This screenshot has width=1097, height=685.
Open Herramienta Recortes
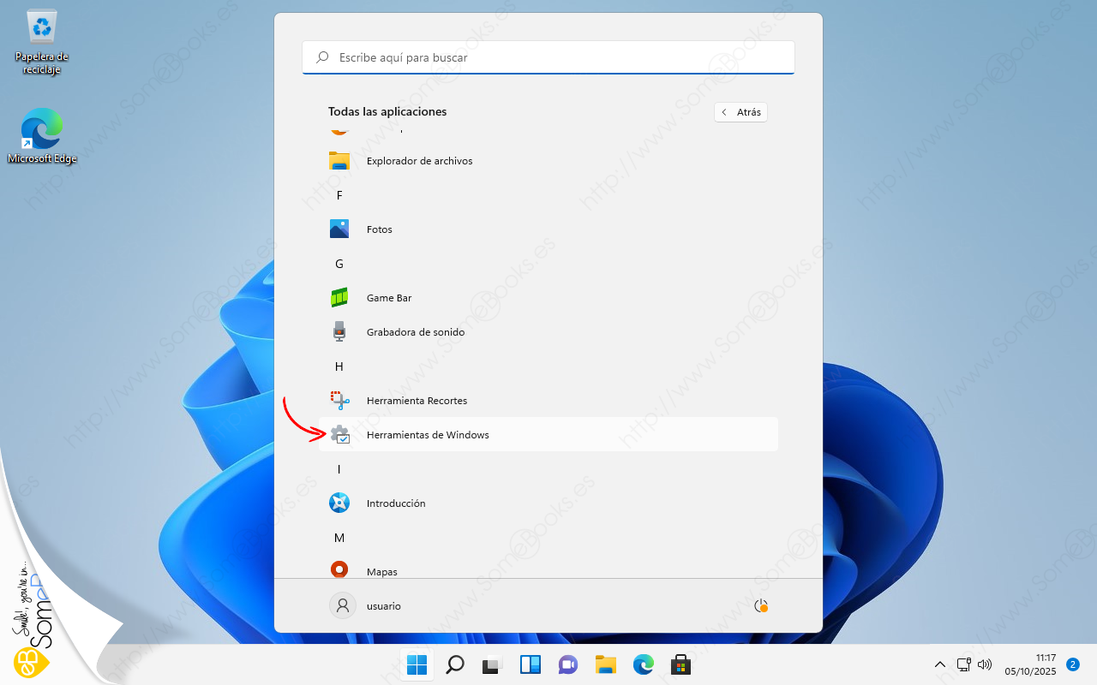[x=417, y=401]
